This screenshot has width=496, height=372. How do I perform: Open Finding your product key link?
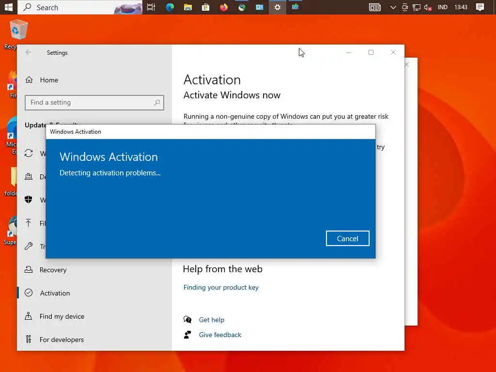[x=221, y=287]
